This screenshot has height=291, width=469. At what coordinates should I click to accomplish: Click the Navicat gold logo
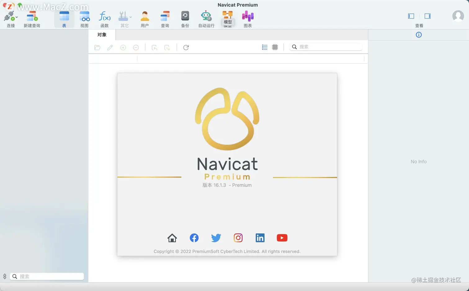point(227,119)
